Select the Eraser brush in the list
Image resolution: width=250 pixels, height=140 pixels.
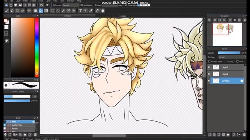[x=19, y=128]
